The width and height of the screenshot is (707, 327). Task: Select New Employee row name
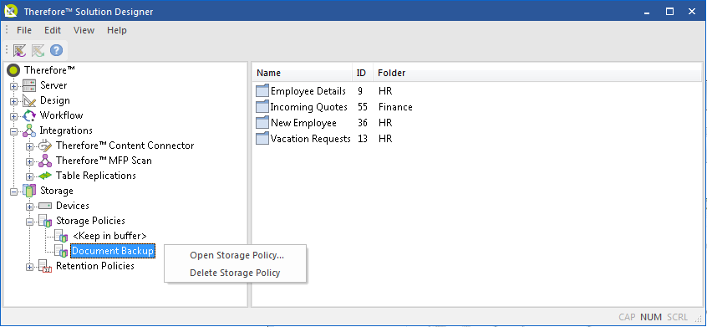point(303,123)
